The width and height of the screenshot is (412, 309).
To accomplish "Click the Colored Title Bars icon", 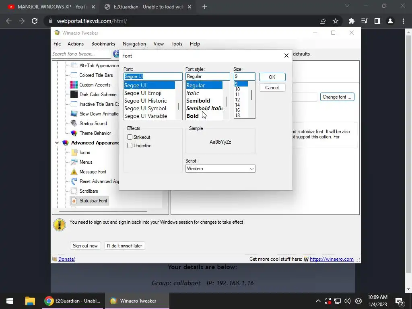I will point(74,75).
